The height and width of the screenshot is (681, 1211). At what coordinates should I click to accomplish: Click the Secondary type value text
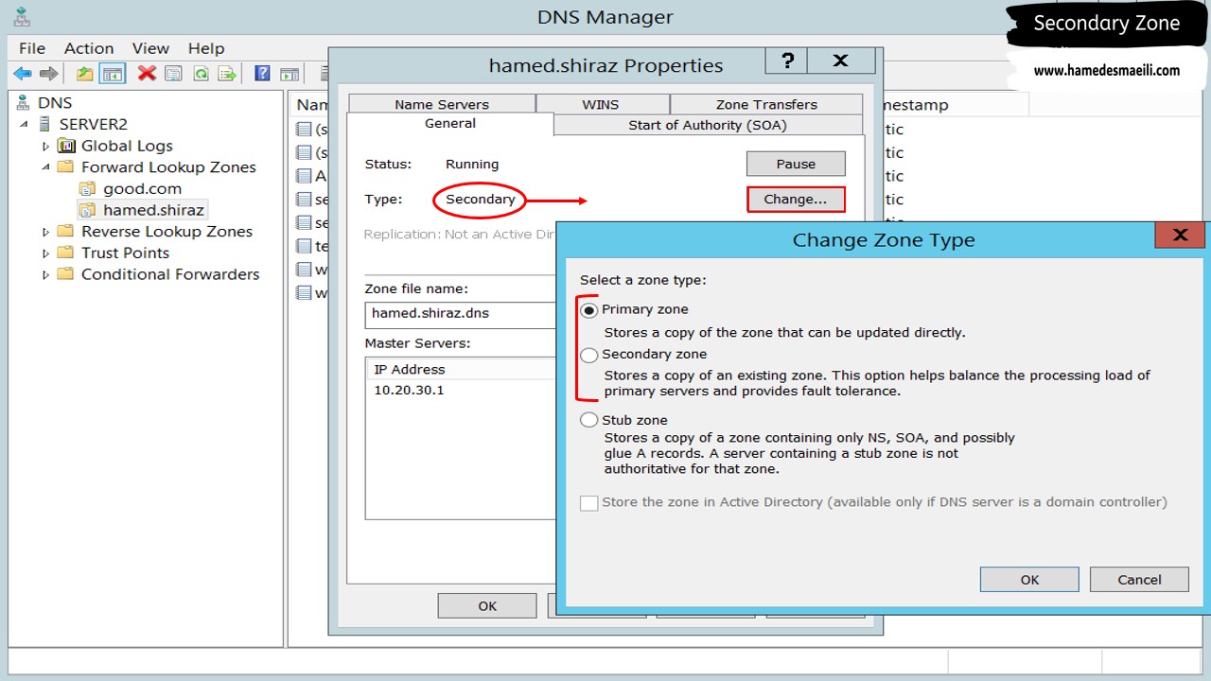coord(481,200)
